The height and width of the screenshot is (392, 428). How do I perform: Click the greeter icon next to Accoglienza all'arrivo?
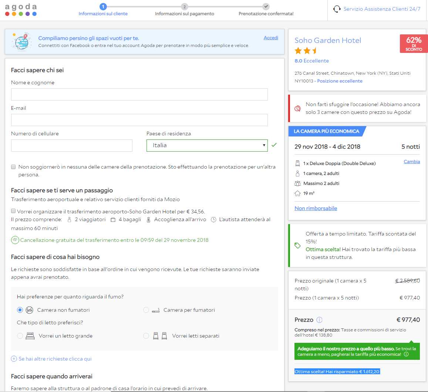[148, 220]
